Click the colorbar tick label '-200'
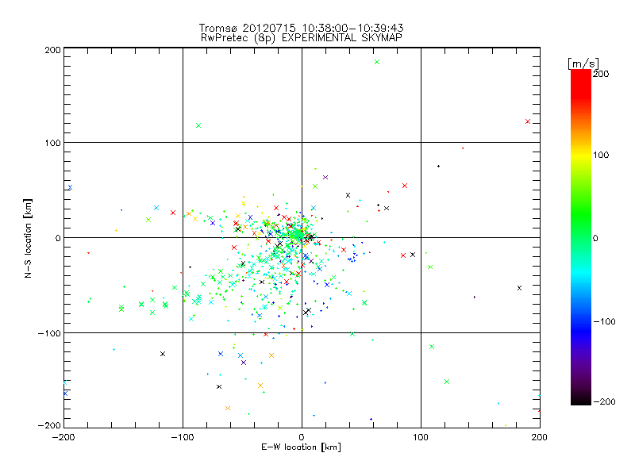 coord(604,401)
